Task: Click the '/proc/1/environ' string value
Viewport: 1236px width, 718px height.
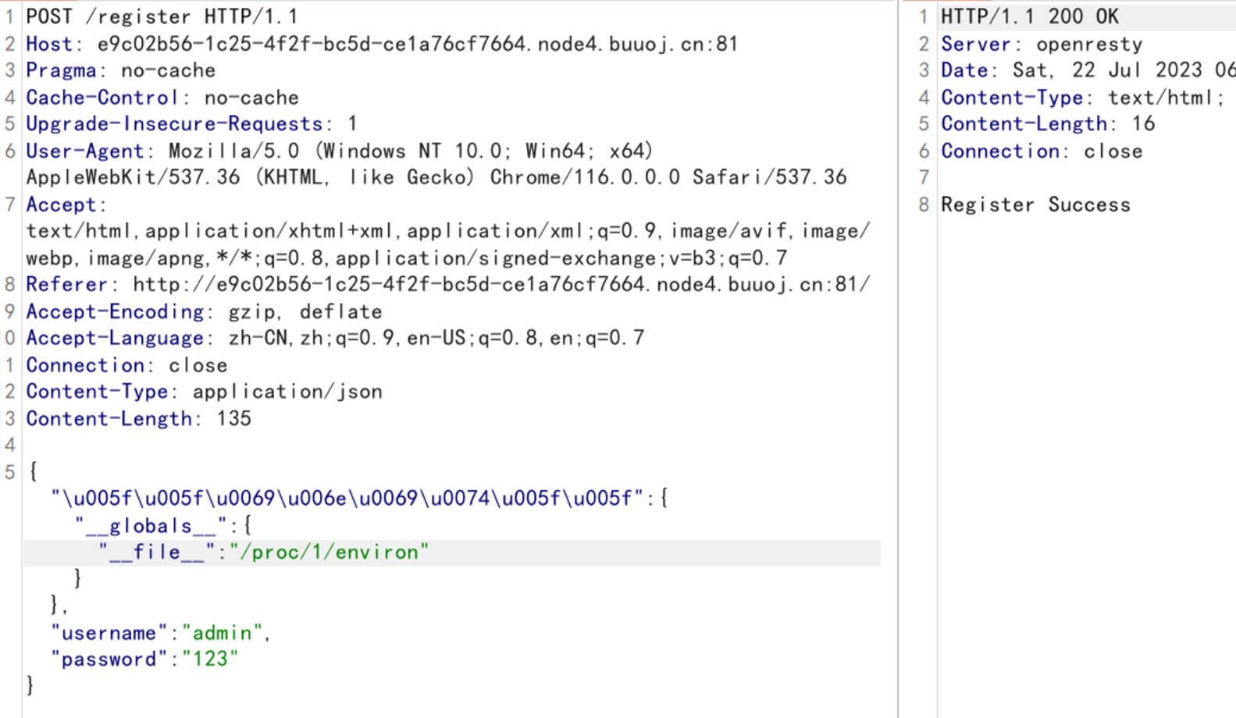Action: click(329, 552)
